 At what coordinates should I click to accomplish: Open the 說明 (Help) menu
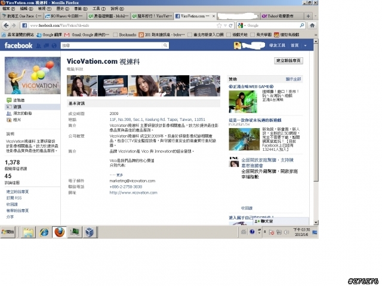coord(117,9)
